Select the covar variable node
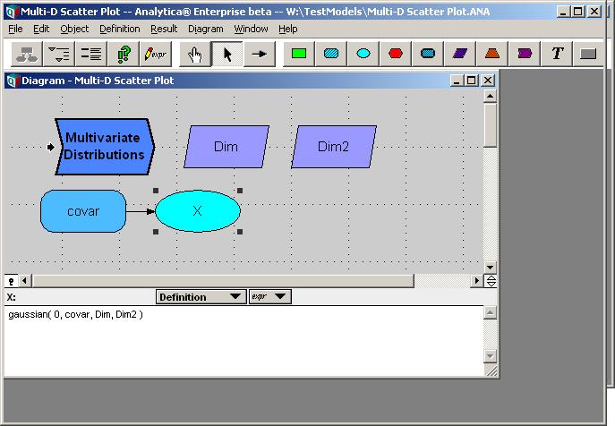The width and height of the screenshot is (615, 426). click(83, 211)
